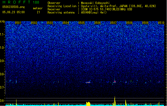Click the bright red echo at 0507
This screenshot has height=106, width=167.
(x=115, y=82)
